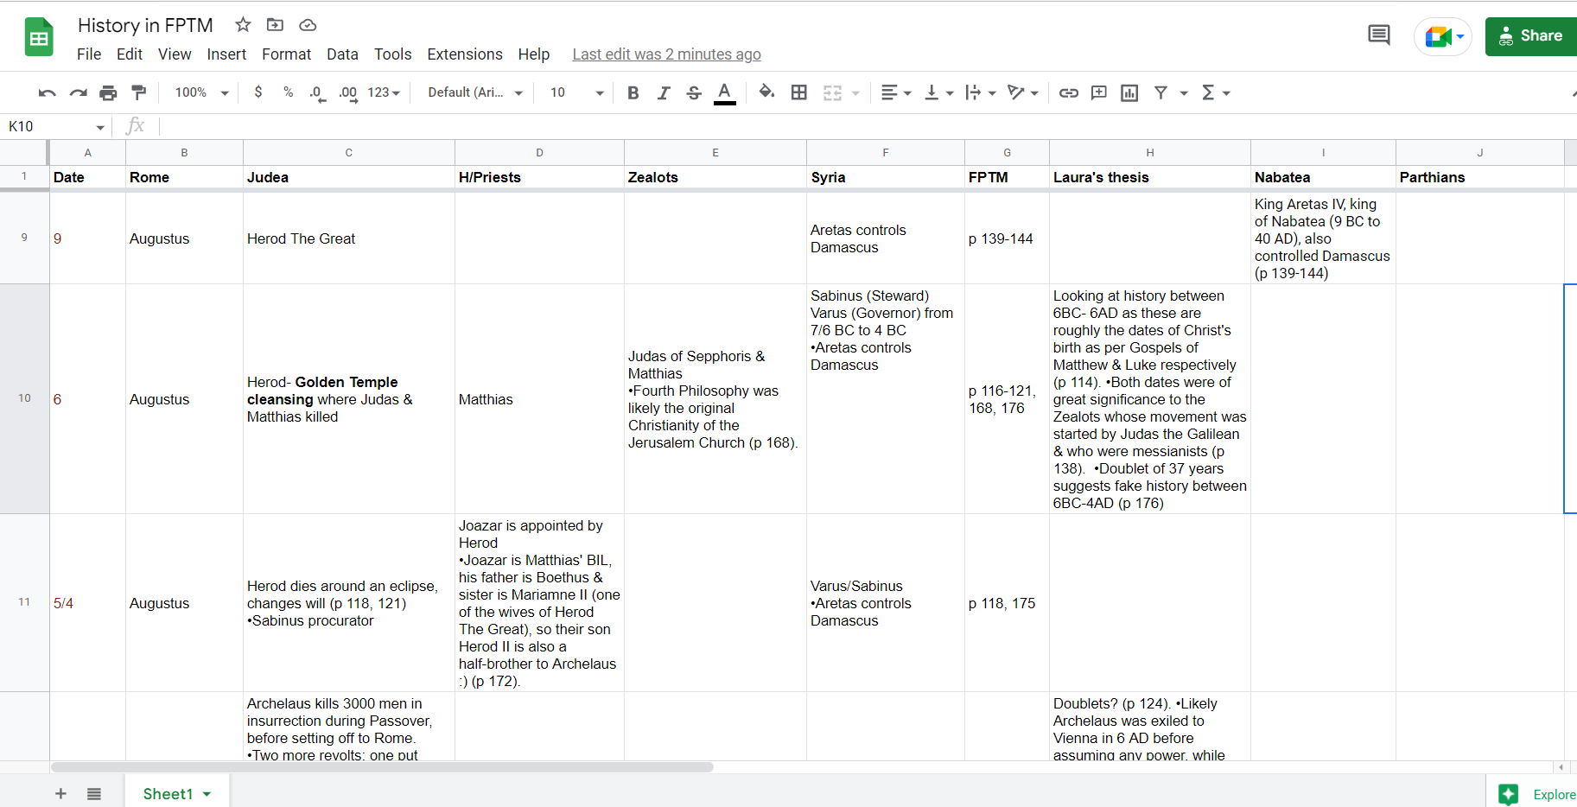Click the green Share button
Viewport: 1577px width, 807px height.
point(1531,36)
